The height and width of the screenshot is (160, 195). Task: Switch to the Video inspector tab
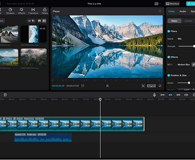171,11
